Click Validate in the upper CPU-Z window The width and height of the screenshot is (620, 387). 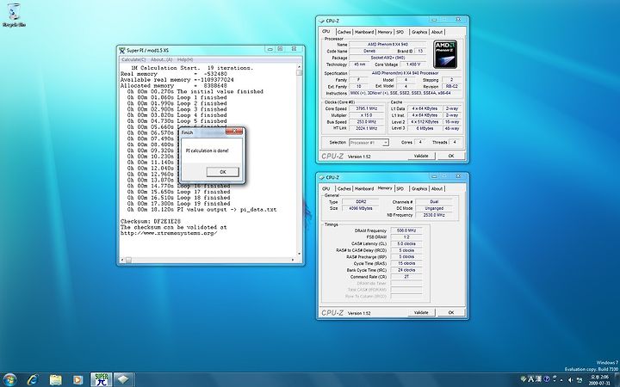tap(421, 156)
